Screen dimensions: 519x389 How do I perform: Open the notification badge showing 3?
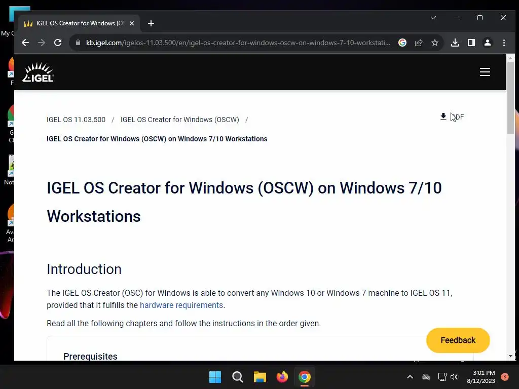click(505, 377)
